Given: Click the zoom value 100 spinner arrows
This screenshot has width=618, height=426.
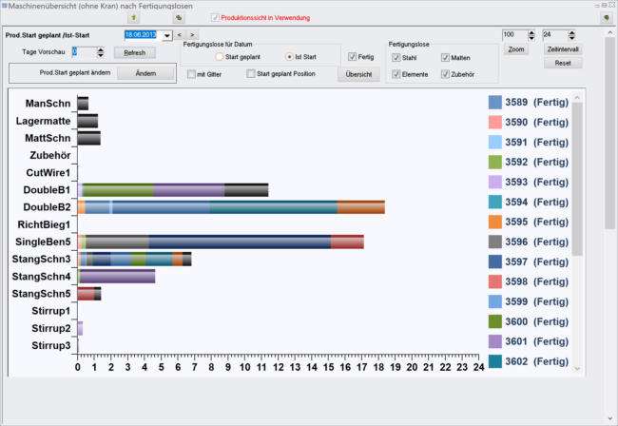Looking at the screenshot, I should click(530, 34).
